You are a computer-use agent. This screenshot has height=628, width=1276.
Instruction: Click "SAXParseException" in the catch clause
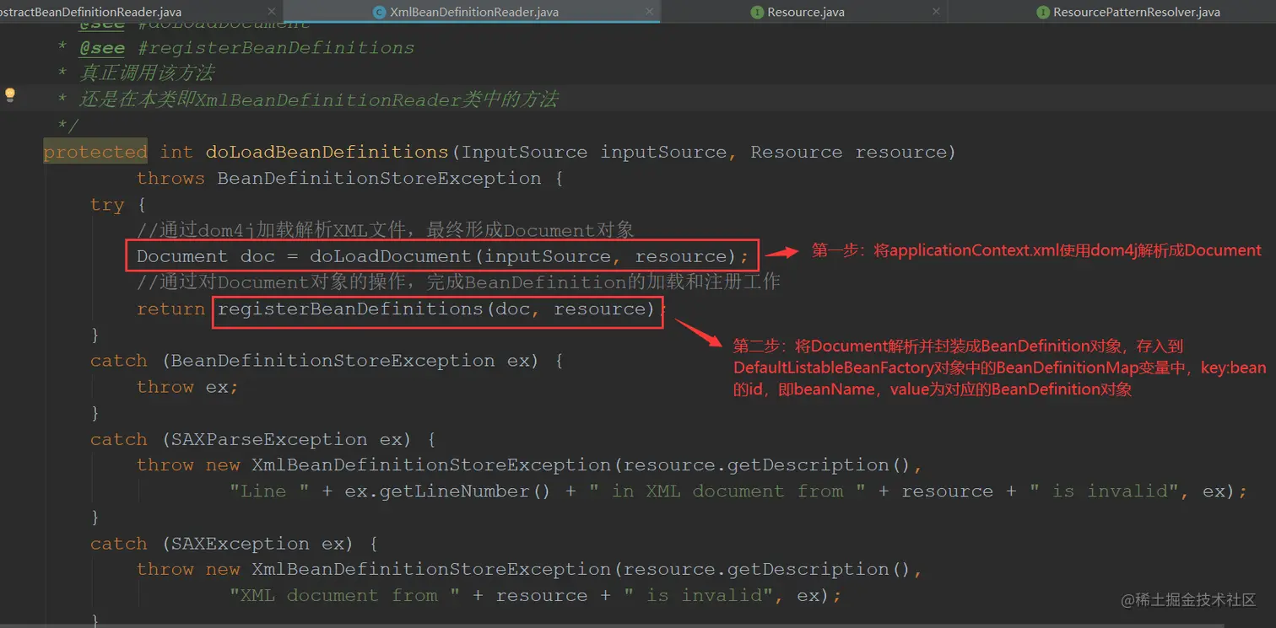pyautogui.click(x=269, y=439)
